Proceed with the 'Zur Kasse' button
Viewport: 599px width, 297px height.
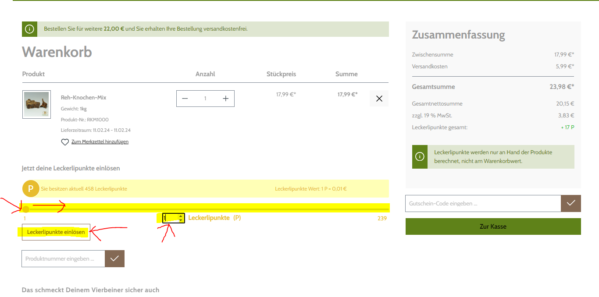493,226
